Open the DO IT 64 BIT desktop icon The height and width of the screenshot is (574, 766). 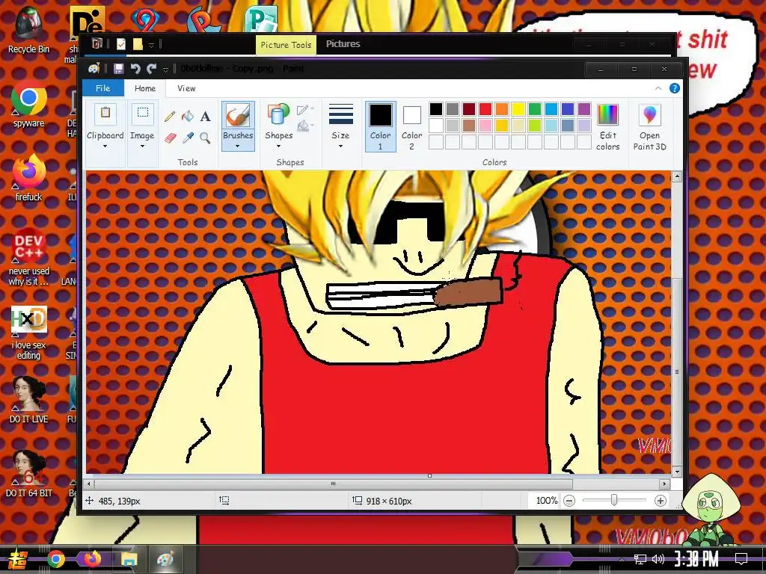pyautogui.click(x=28, y=473)
